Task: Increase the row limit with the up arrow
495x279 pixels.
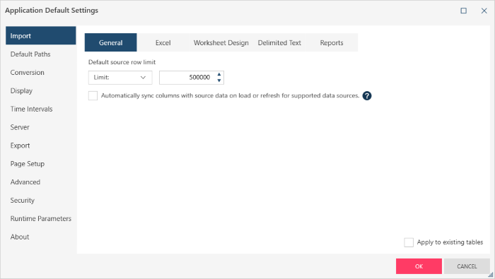Action: (219, 74)
